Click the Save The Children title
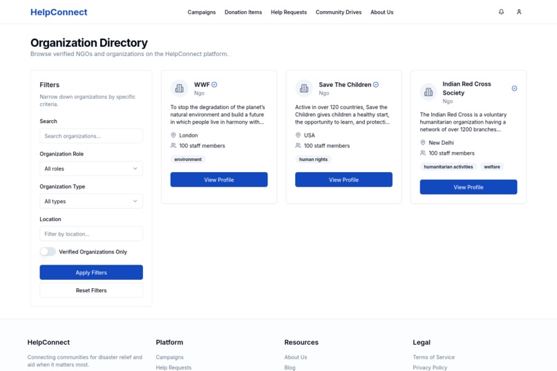The image size is (557, 371). point(345,84)
